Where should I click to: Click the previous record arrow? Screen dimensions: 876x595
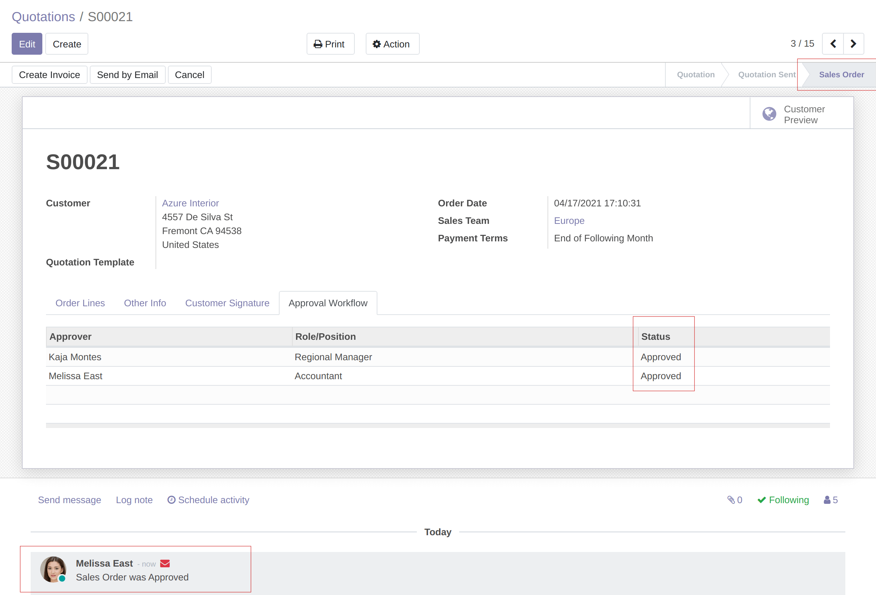tap(833, 44)
